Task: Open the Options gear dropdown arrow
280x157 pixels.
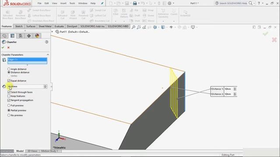Action: pyautogui.click(x=173, y=3)
